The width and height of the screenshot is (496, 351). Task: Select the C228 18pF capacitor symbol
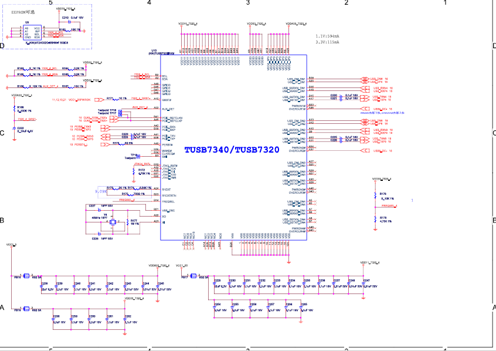click(99, 234)
